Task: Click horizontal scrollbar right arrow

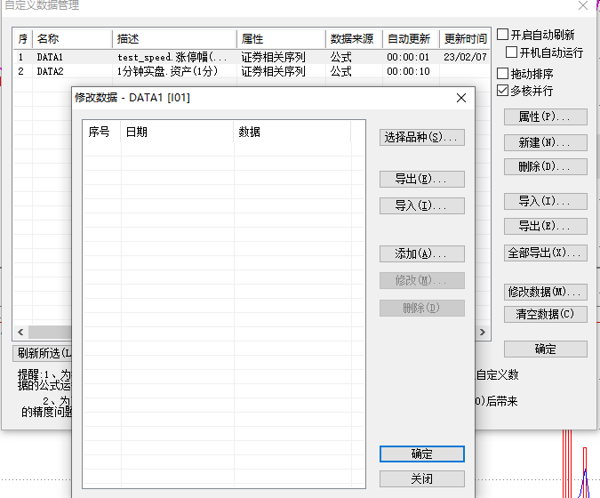Action: 482,332
